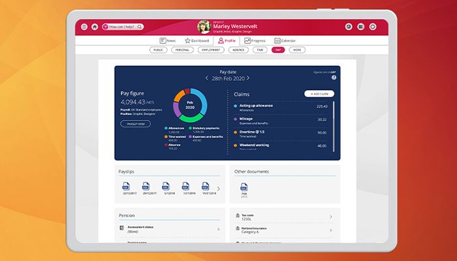
Task: Open the Calendar tab
Action: 285,40
